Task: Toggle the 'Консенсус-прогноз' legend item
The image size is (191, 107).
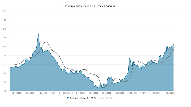Action: tap(102, 98)
